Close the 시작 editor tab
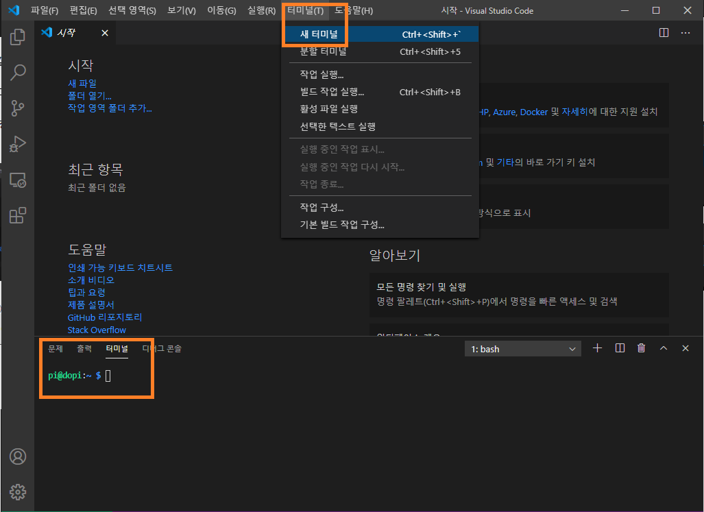The height and width of the screenshot is (512, 704). pyautogui.click(x=105, y=33)
